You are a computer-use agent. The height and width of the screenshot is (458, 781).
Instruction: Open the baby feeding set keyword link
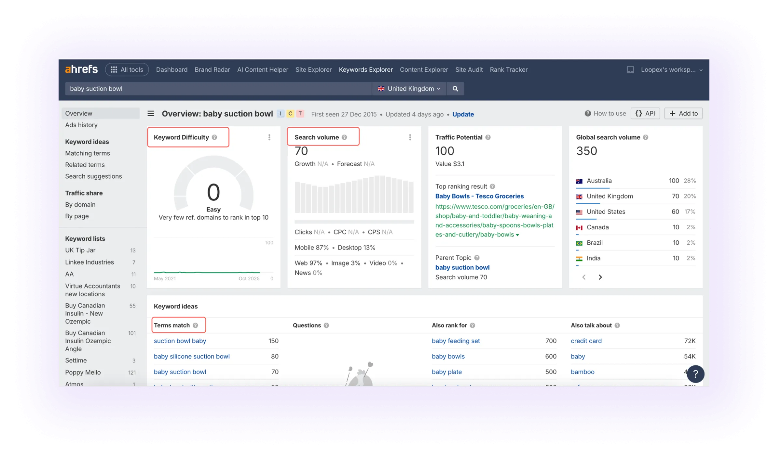pos(456,341)
